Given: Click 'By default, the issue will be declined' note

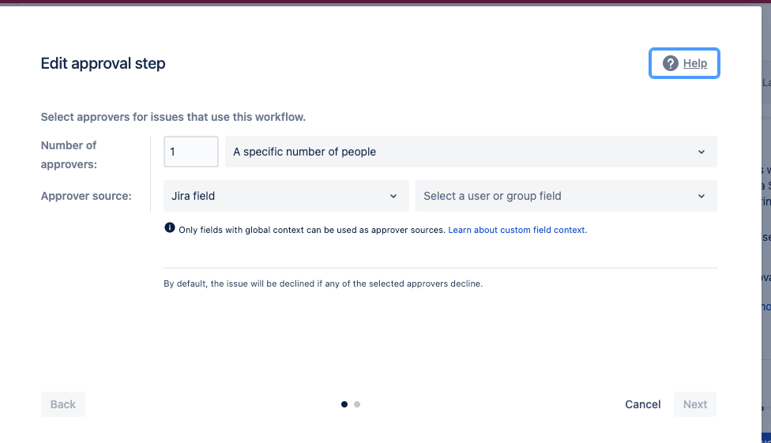Looking at the screenshot, I should pos(323,283).
